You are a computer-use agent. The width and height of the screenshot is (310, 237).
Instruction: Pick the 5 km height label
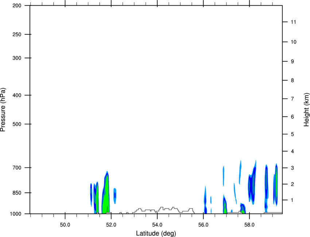coord(292,135)
